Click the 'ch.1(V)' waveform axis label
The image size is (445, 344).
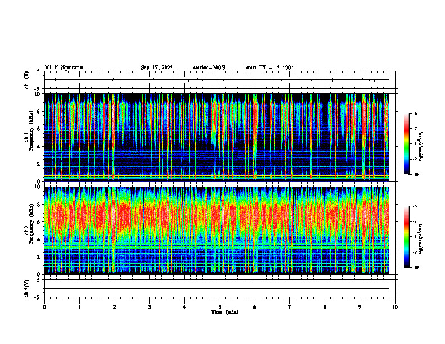point(27,80)
